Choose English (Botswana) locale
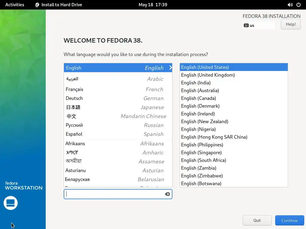This screenshot has width=306, height=229. 234,183
